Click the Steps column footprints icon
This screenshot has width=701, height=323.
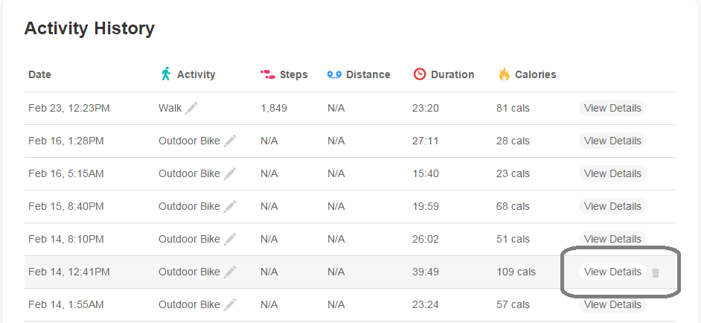click(267, 74)
